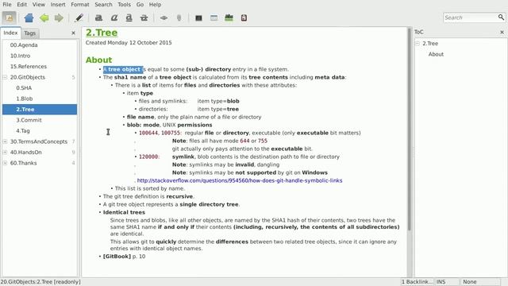Select the highlighted 2.Tree index row

(40, 110)
